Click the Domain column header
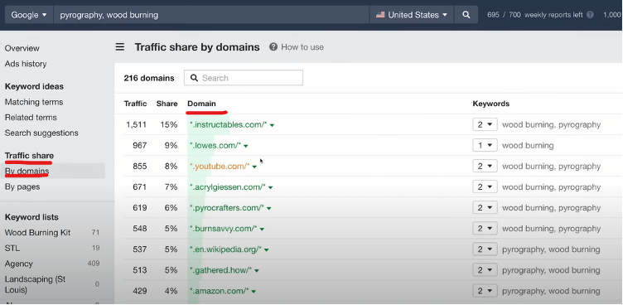623x305 pixels. (x=201, y=104)
